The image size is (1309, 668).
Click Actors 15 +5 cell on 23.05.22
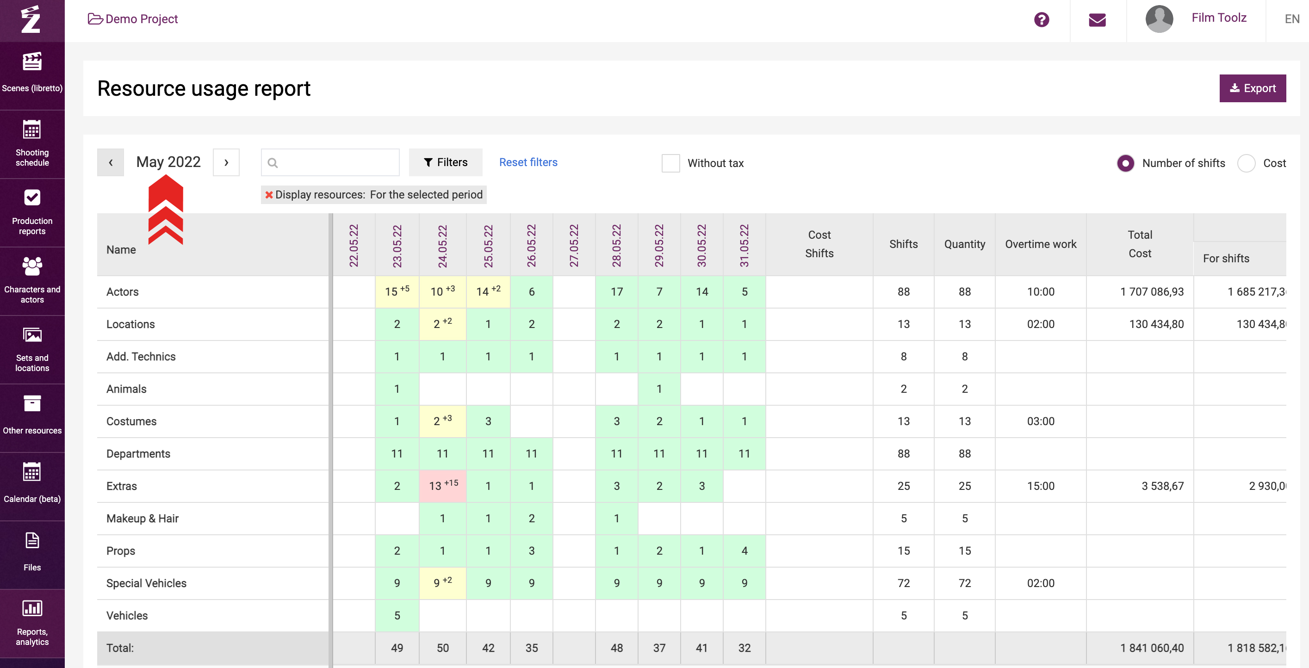[397, 291]
